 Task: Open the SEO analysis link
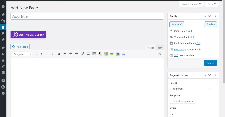coord(176,55)
